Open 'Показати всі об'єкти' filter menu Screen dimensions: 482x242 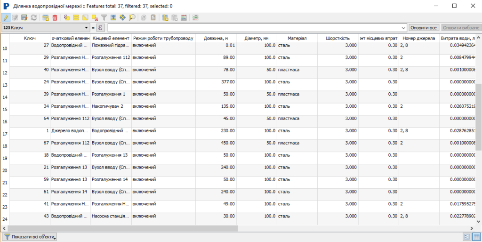point(30,237)
